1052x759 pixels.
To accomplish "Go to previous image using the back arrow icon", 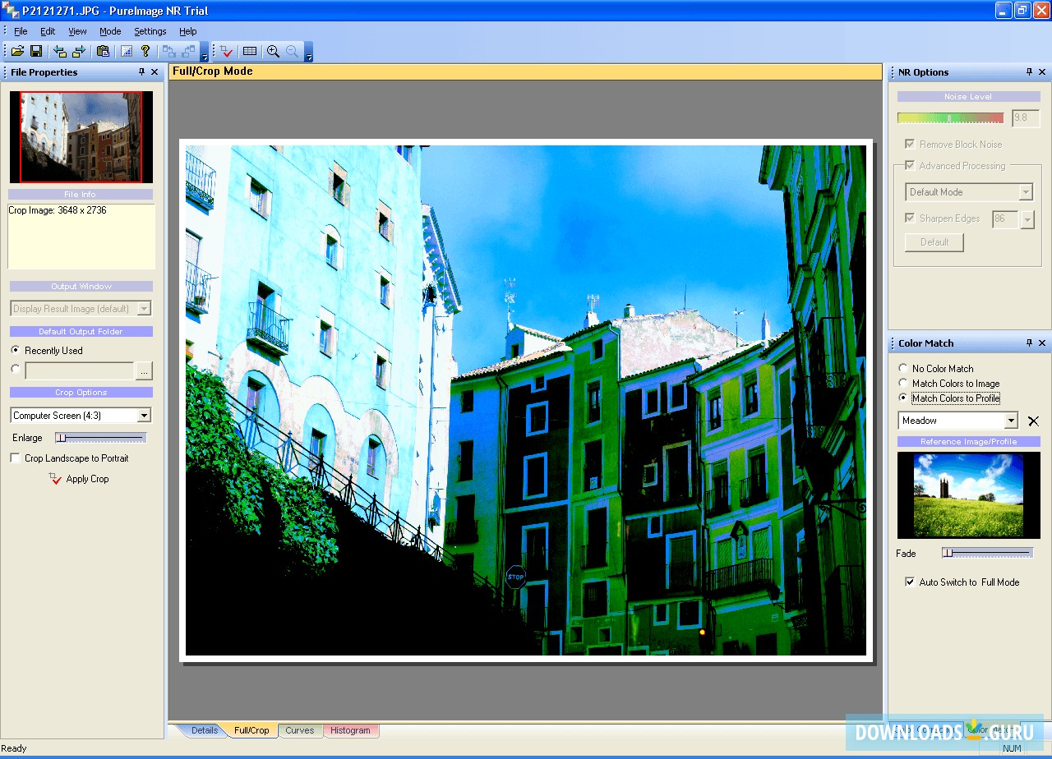I will click(x=58, y=50).
